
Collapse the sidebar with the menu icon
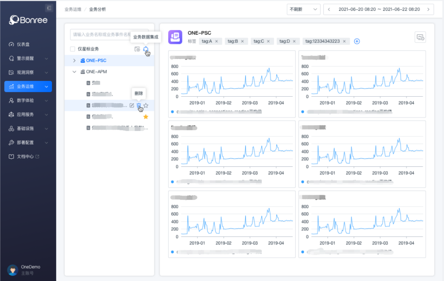[49, 8]
